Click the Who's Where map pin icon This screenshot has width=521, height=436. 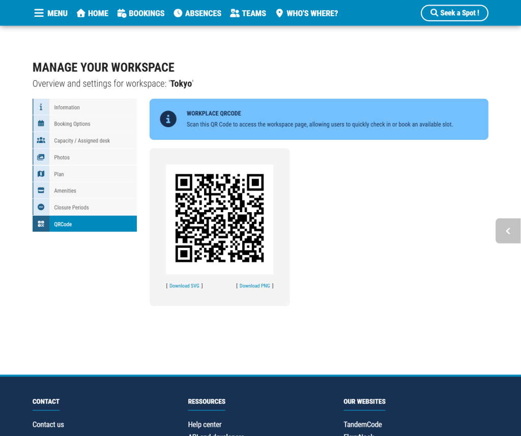point(279,13)
